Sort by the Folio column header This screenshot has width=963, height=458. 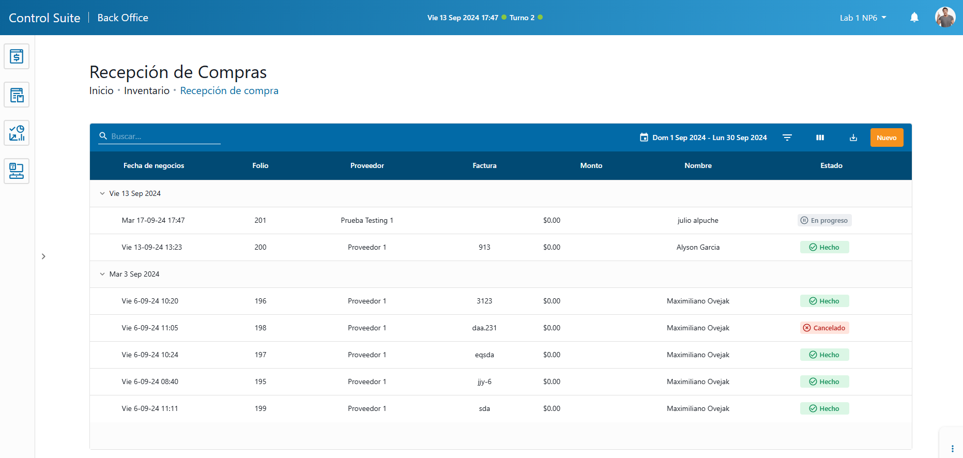click(260, 165)
